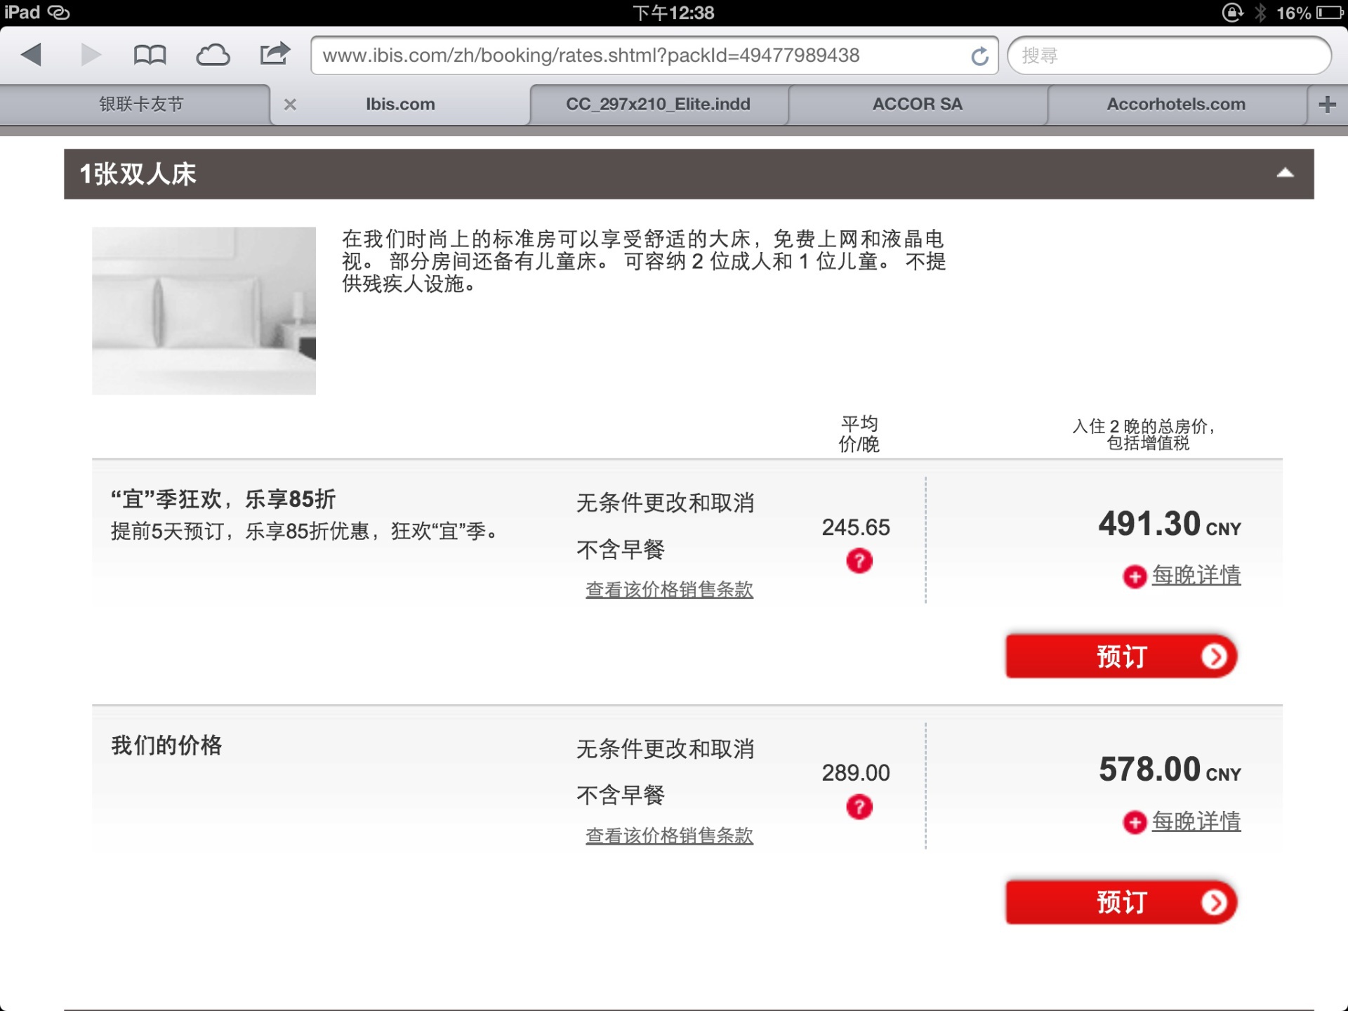1348x1011 pixels.
Task: Click the 491.30 CNY total price
Action: click(x=1170, y=524)
